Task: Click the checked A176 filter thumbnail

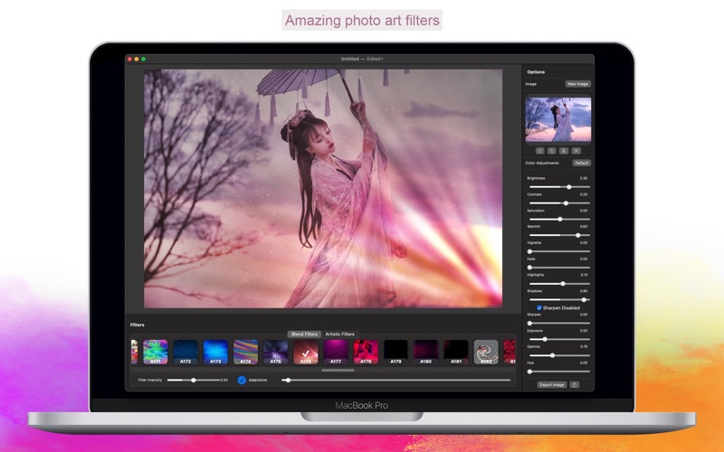Action: [x=306, y=352]
